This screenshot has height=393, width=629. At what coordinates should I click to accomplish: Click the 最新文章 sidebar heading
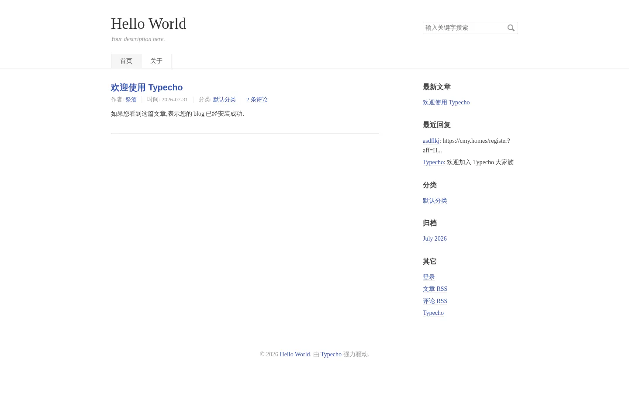tap(437, 87)
